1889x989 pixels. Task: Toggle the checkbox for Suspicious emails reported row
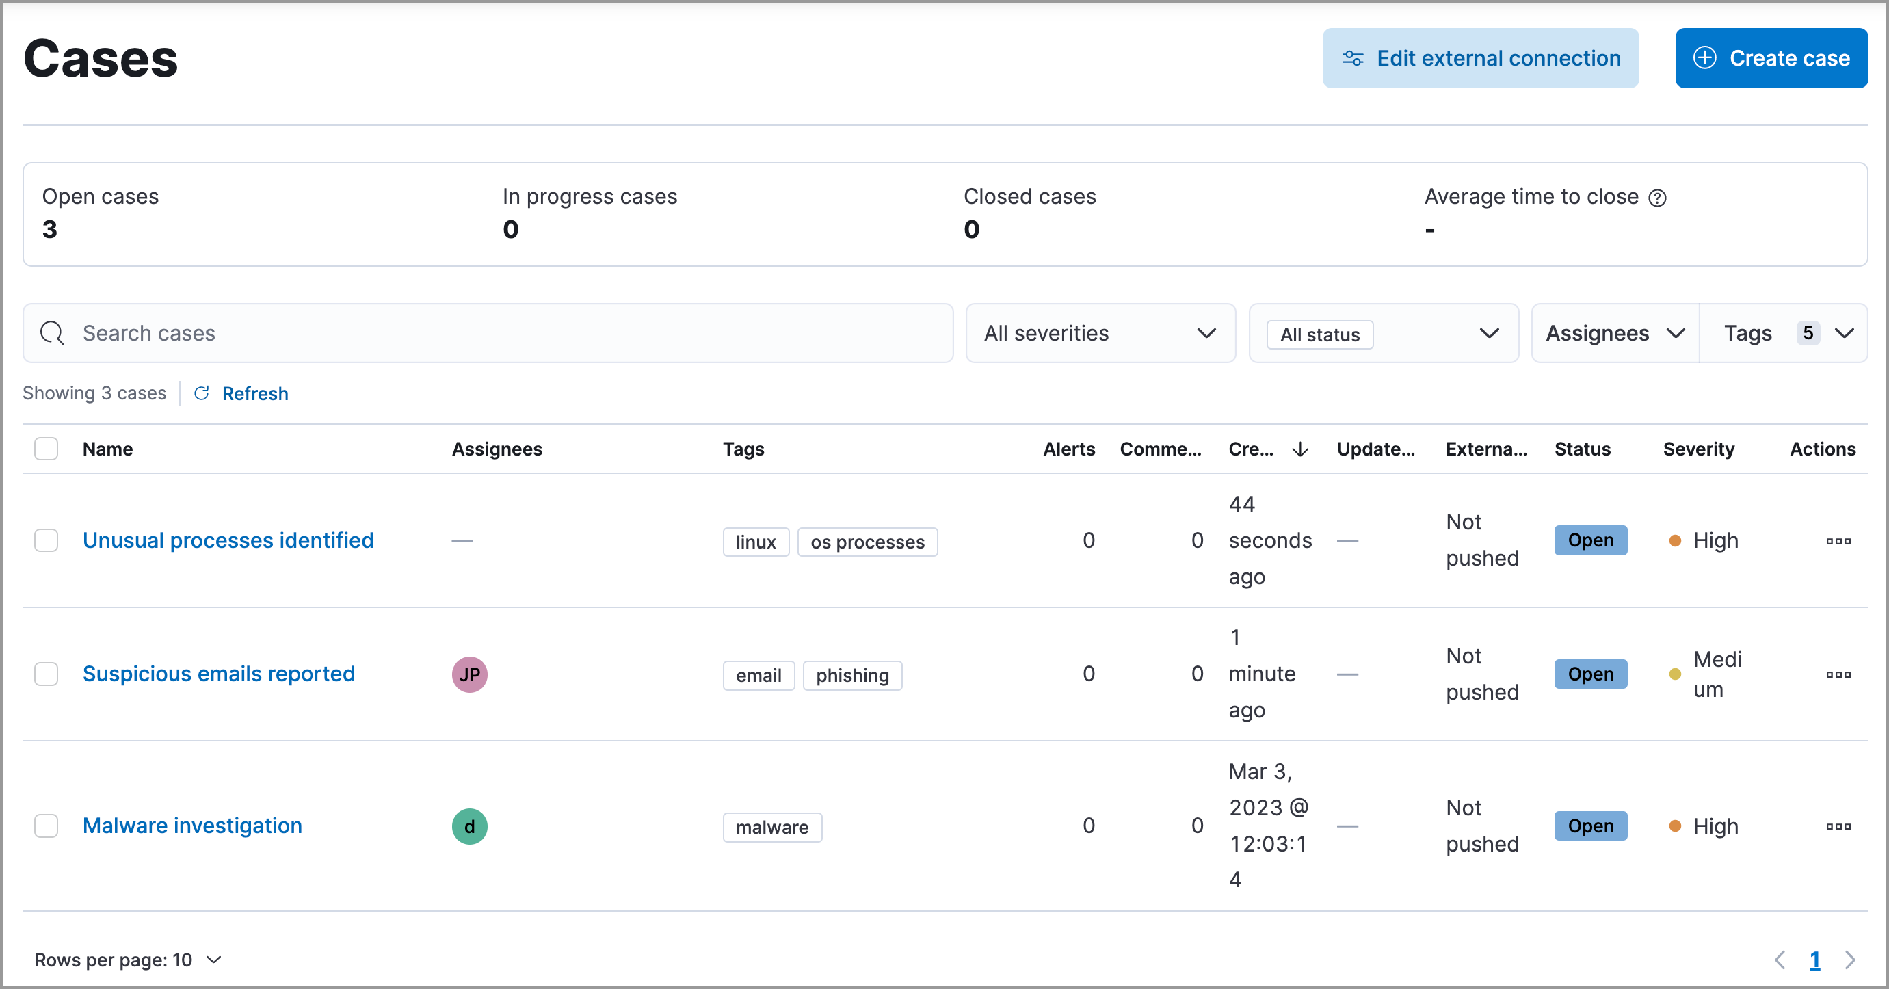pos(44,673)
